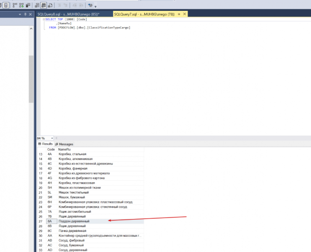Select the cell ending 'пластмассовый сосуд'
The width and height of the screenshot is (311, 252).
pos(100,202)
